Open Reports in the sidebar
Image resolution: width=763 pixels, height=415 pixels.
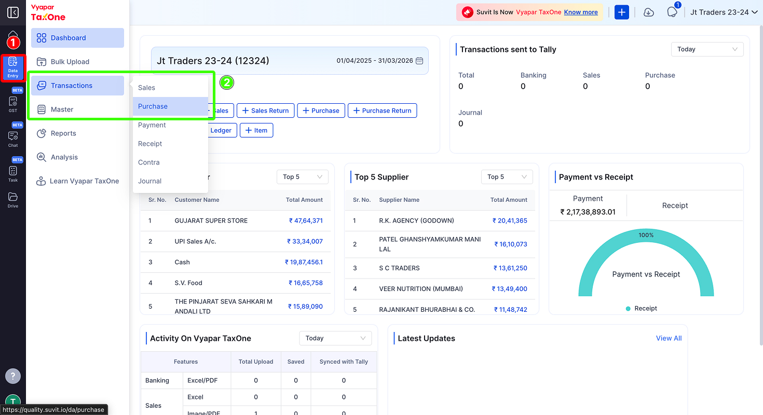77,133
